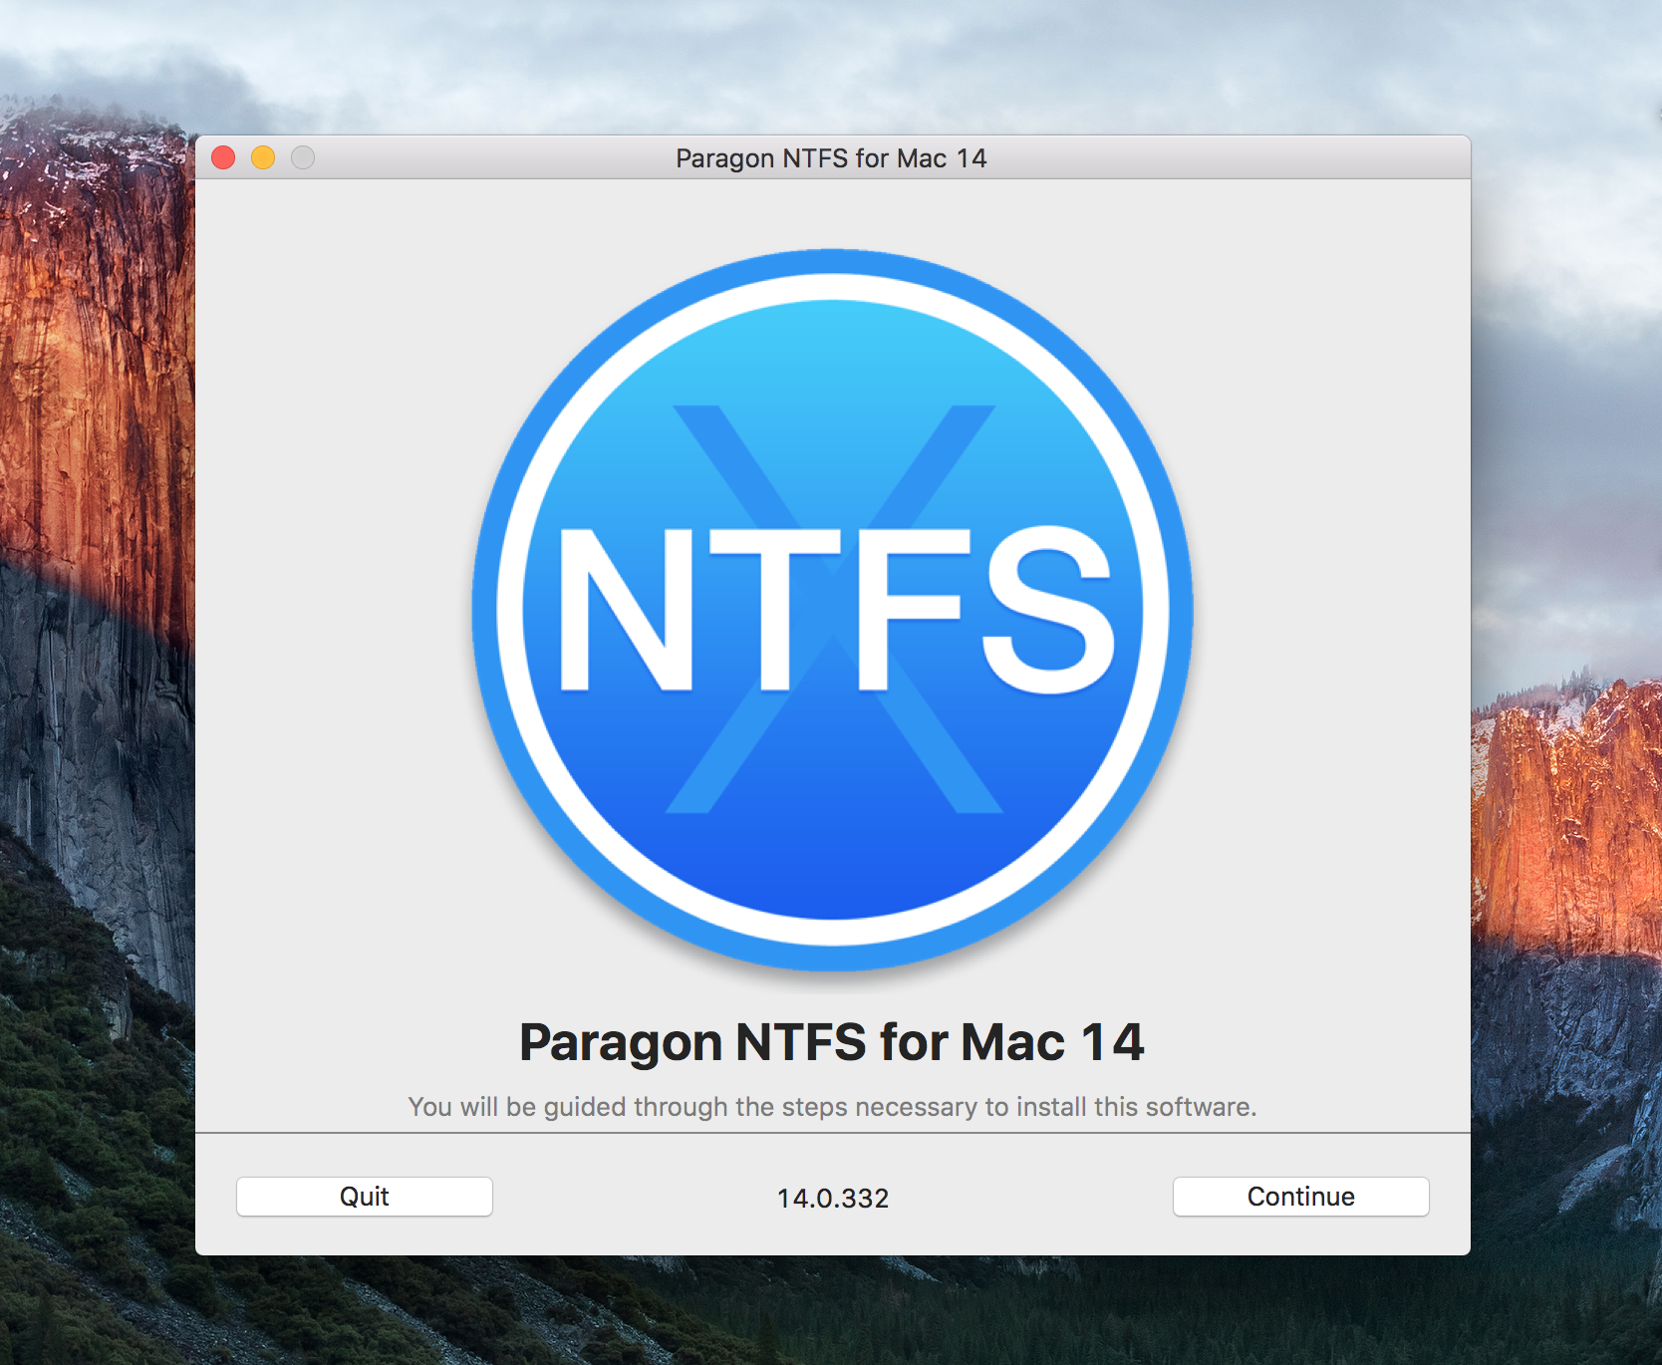
Task: Click the disabled gray zoom button
Action: click(303, 157)
